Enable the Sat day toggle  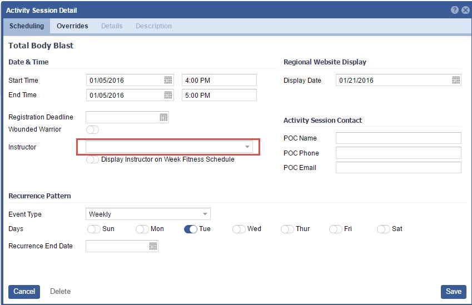pyautogui.click(x=384, y=229)
